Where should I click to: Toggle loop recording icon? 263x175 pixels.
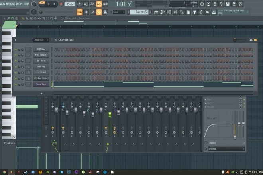click(x=105, y=4)
